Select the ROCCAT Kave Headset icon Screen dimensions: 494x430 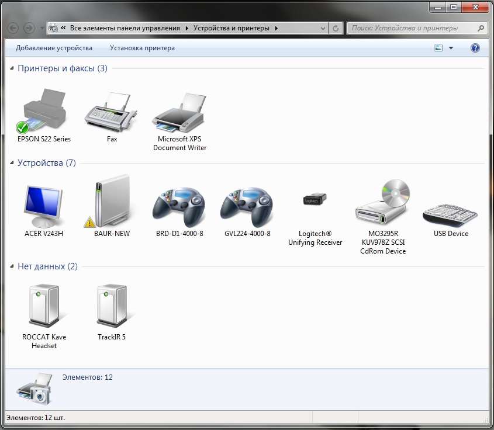(44, 306)
